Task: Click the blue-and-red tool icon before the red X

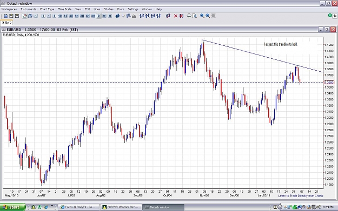Action: (168, 16)
